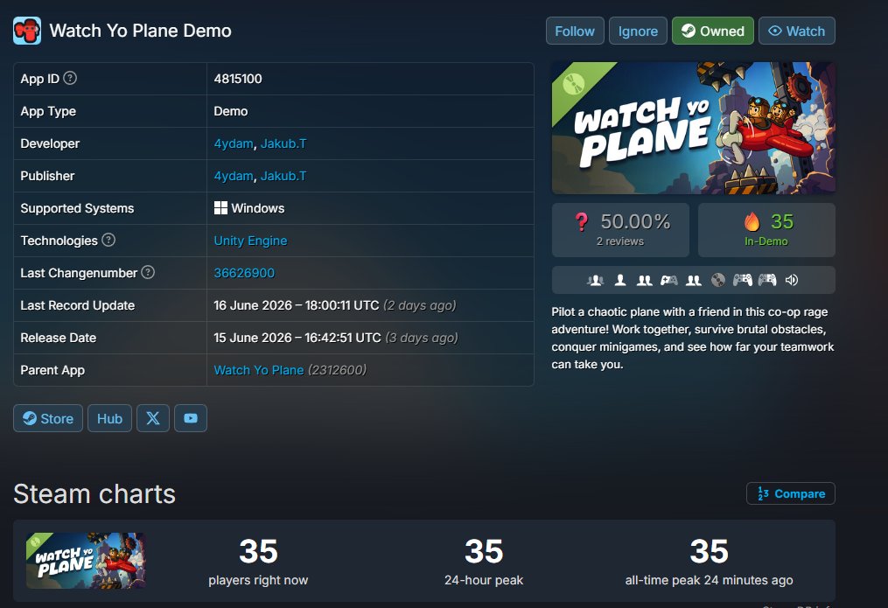Click the Release Date value 15 June 2026
The image size is (888, 608).
pyautogui.click(x=336, y=338)
